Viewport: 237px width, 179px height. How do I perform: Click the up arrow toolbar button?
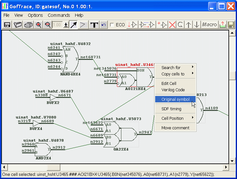(189, 25)
